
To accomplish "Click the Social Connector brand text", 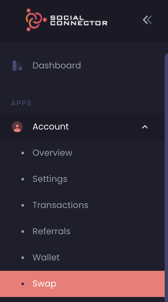I will coord(79,20).
